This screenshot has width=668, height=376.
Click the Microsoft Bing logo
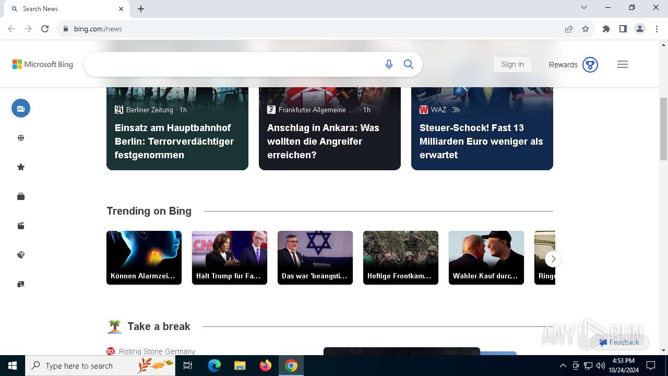point(43,64)
